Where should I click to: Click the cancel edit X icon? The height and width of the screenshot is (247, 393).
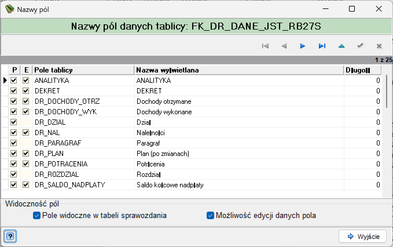[x=379, y=46]
